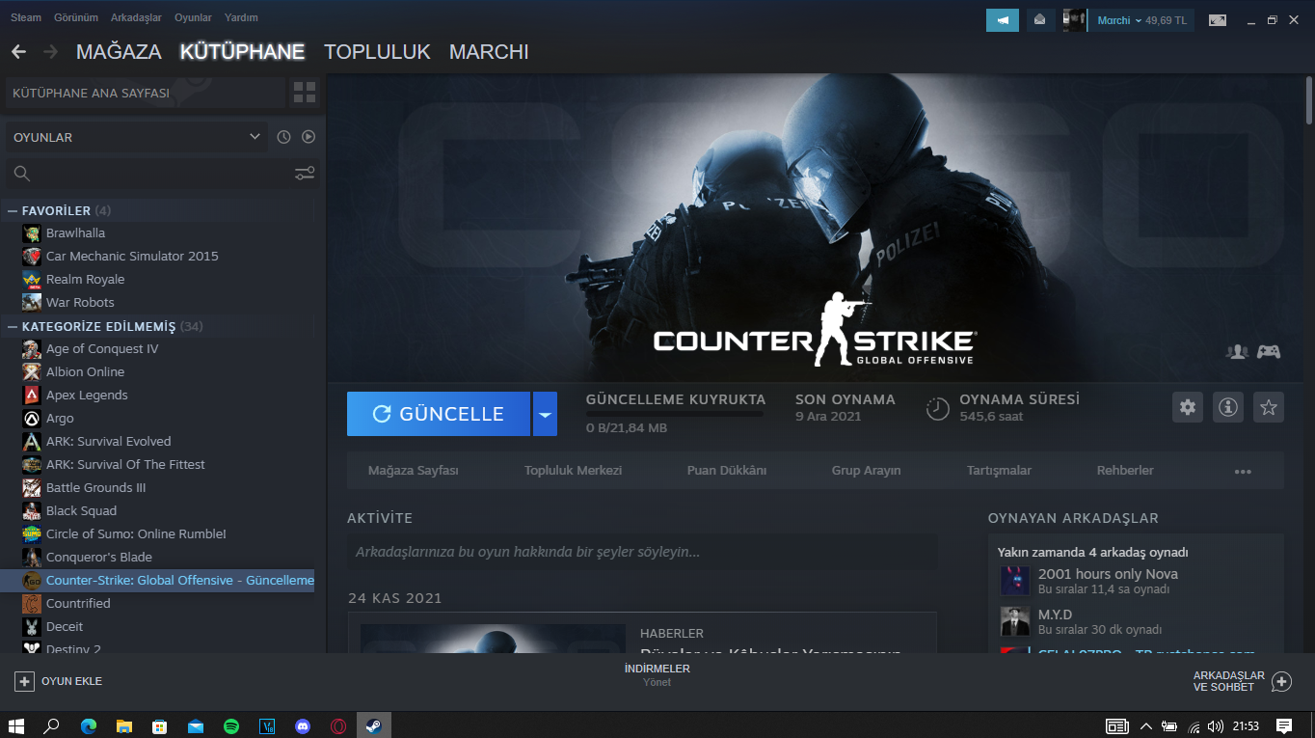Collapse the KATEGORİZE EDİLMEMİŞ category
The height and width of the screenshot is (738, 1315).
pos(13,326)
